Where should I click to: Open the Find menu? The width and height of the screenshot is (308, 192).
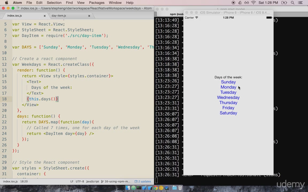(69, 3)
